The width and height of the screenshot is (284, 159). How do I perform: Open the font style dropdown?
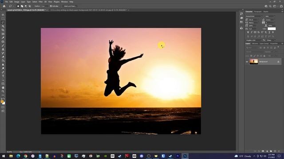point(270,16)
